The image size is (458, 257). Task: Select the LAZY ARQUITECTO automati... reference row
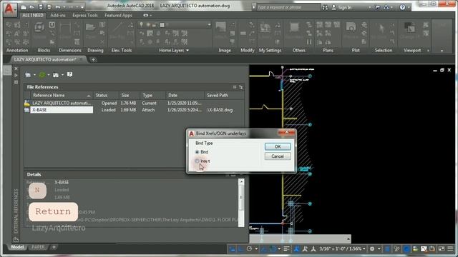pos(134,103)
